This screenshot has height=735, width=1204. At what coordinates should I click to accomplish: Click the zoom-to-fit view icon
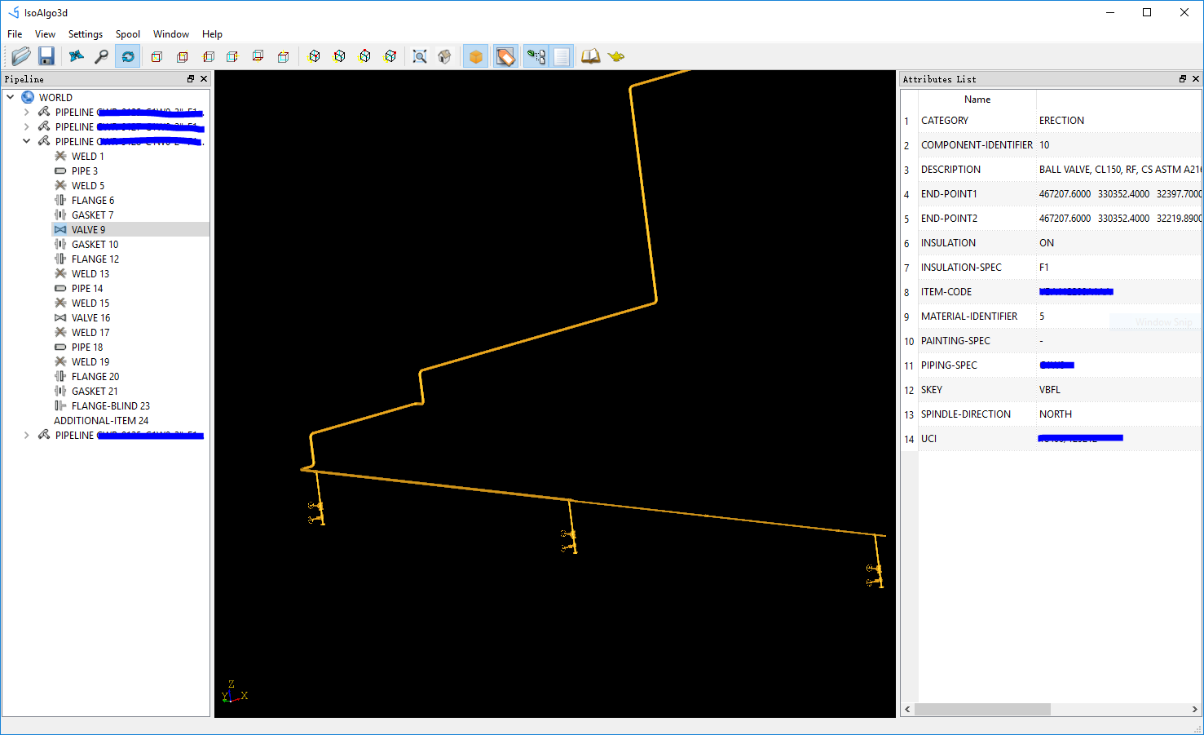pos(420,56)
